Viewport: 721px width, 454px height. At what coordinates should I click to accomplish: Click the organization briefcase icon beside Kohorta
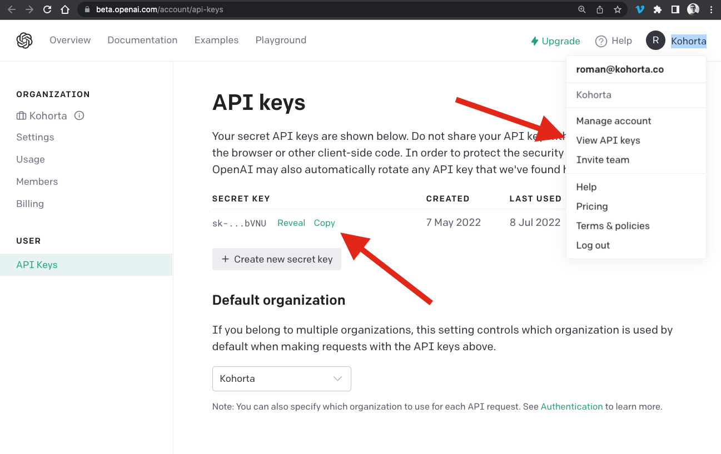point(20,115)
